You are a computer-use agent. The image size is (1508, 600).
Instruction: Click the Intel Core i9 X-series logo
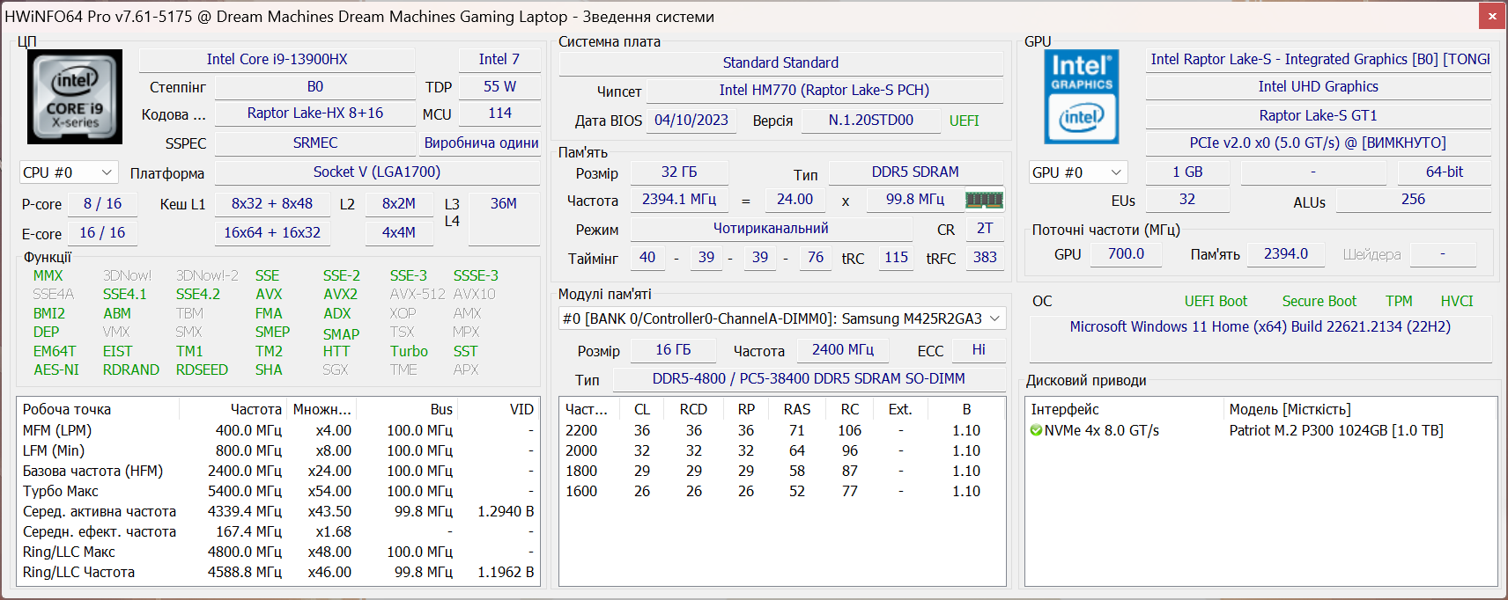75,97
